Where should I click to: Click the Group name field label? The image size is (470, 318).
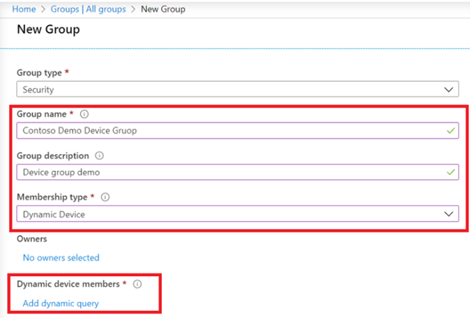(42, 114)
